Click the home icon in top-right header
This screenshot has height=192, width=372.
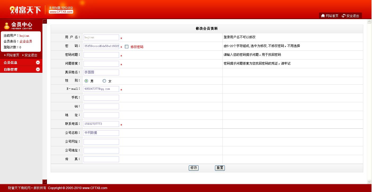(x=323, y=16)
